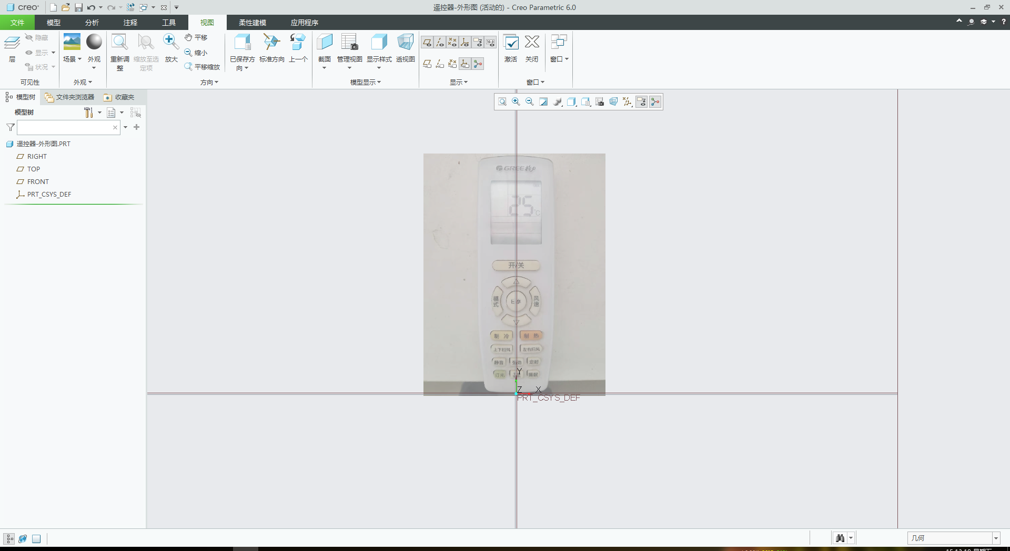
Task: Click the 标准方向 standard orientation icon
Action: (271, 43)
